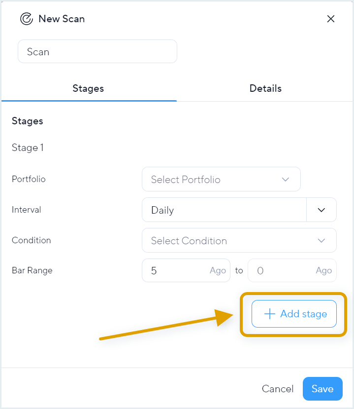Close the New Scan dialog

[x=330, y=19]
